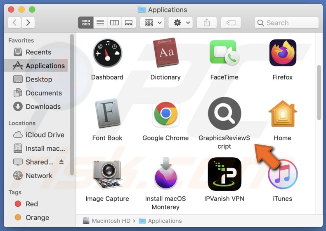Open Documents in the sidebar
Screen dimensions: 326x231
pyautogui.click(x=36, y=93)
